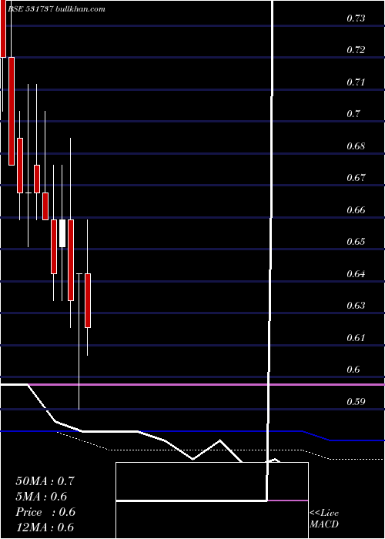385x539 pixels.
Task: Select the 0.61 price axis label
Action: click(356, 337)
